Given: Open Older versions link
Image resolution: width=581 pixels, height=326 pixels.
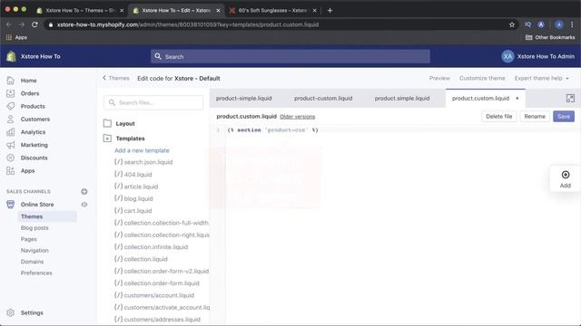Looking at the screenshot, I should [298, 117].
